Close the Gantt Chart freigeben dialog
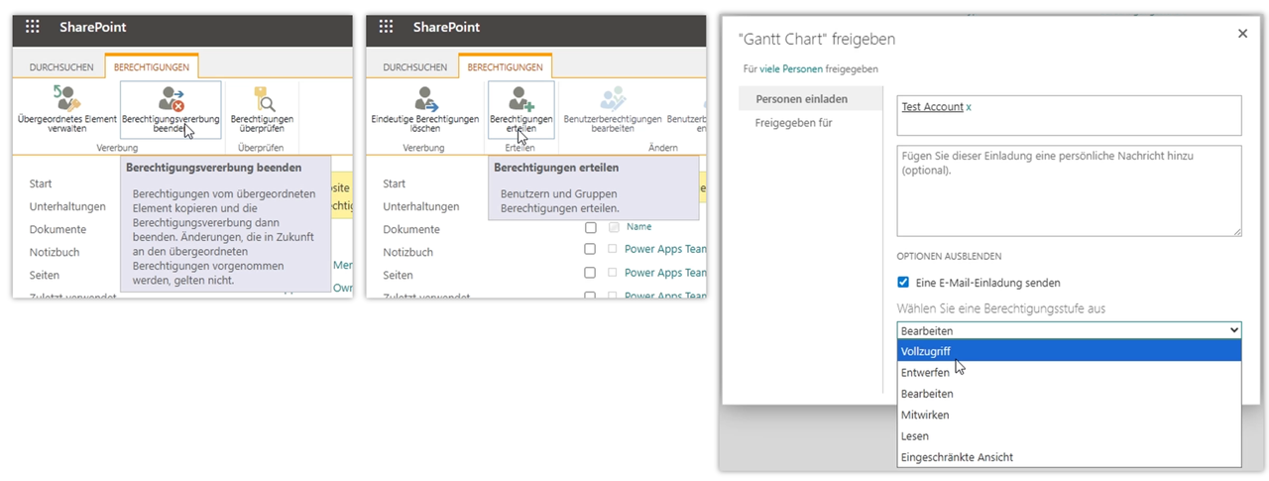 pyautogui.click(x=1243, y=34)
